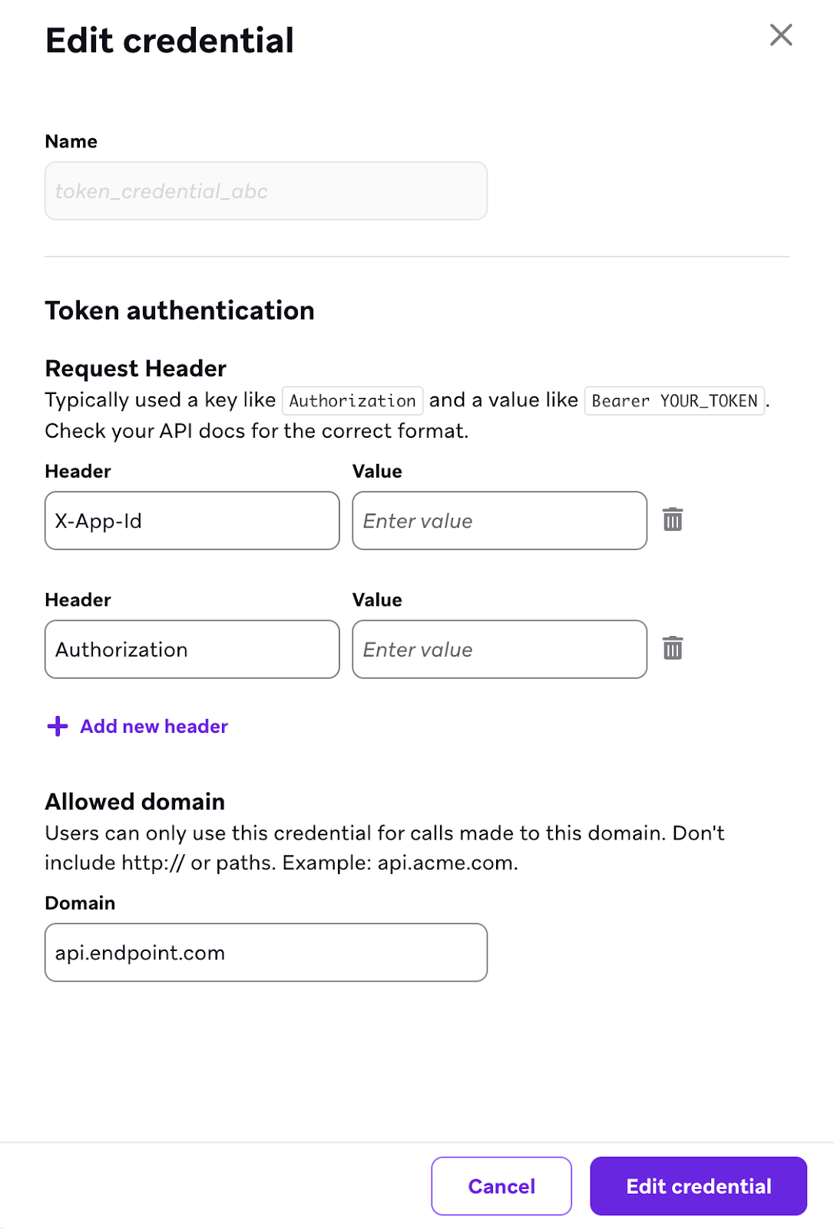
Task: Click the Token authentication heading
Action: pos(180,310)
